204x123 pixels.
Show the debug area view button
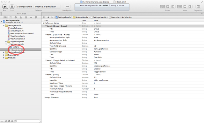(x=185, y=6)
